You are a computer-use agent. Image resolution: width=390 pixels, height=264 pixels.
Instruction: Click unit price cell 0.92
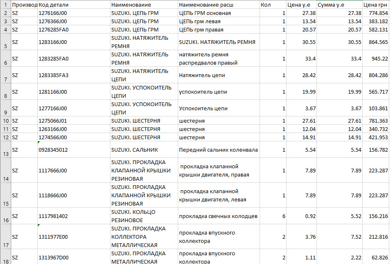(x=302, y=216)
